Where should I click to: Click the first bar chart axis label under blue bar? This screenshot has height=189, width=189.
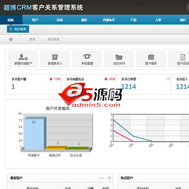34,155
